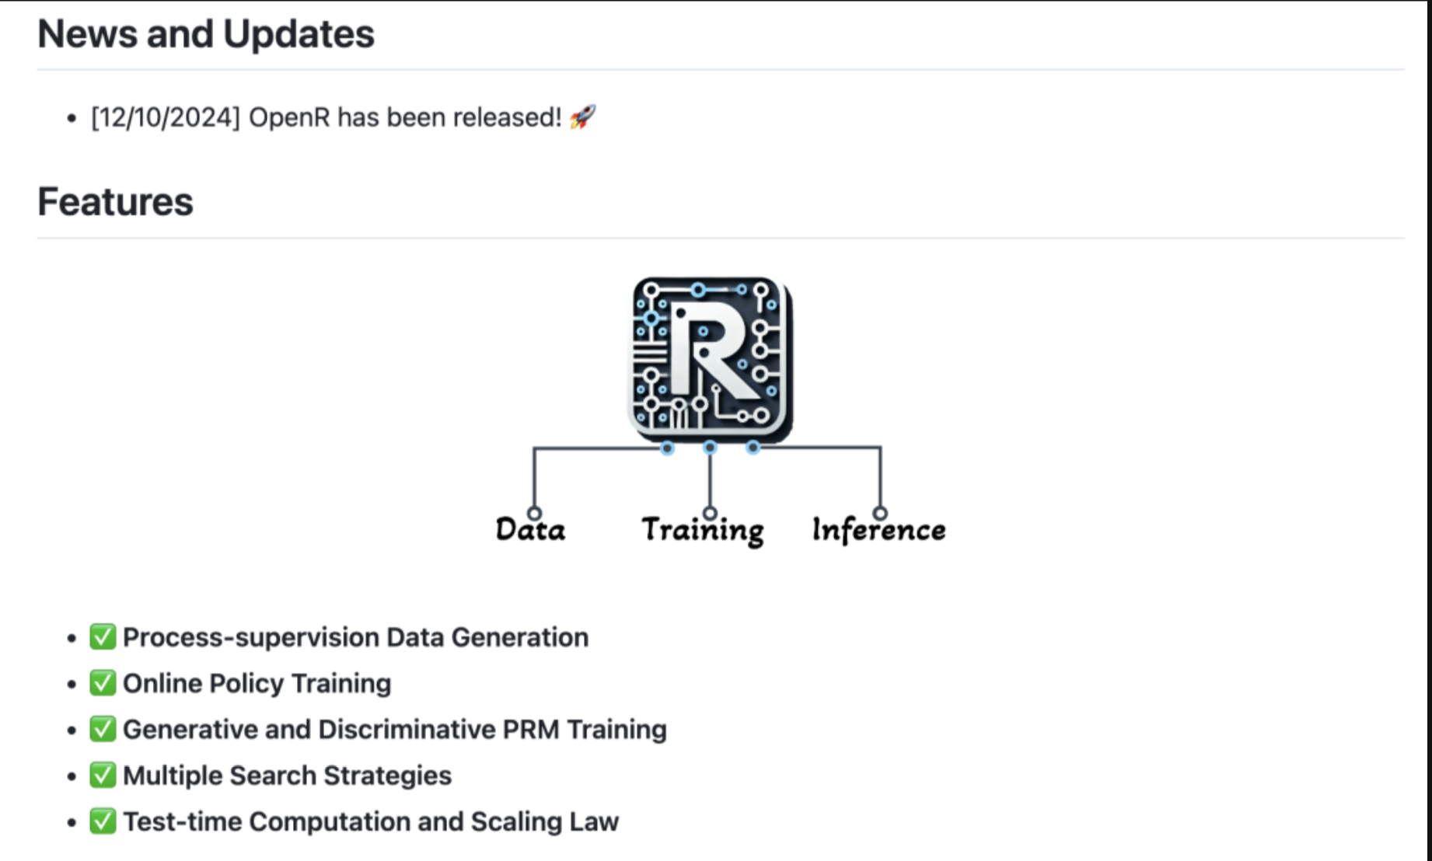Click the Inference label in the diagram
Image resolution: width=1432 pixels, height=861 pixels.
[x=878, y=531]
